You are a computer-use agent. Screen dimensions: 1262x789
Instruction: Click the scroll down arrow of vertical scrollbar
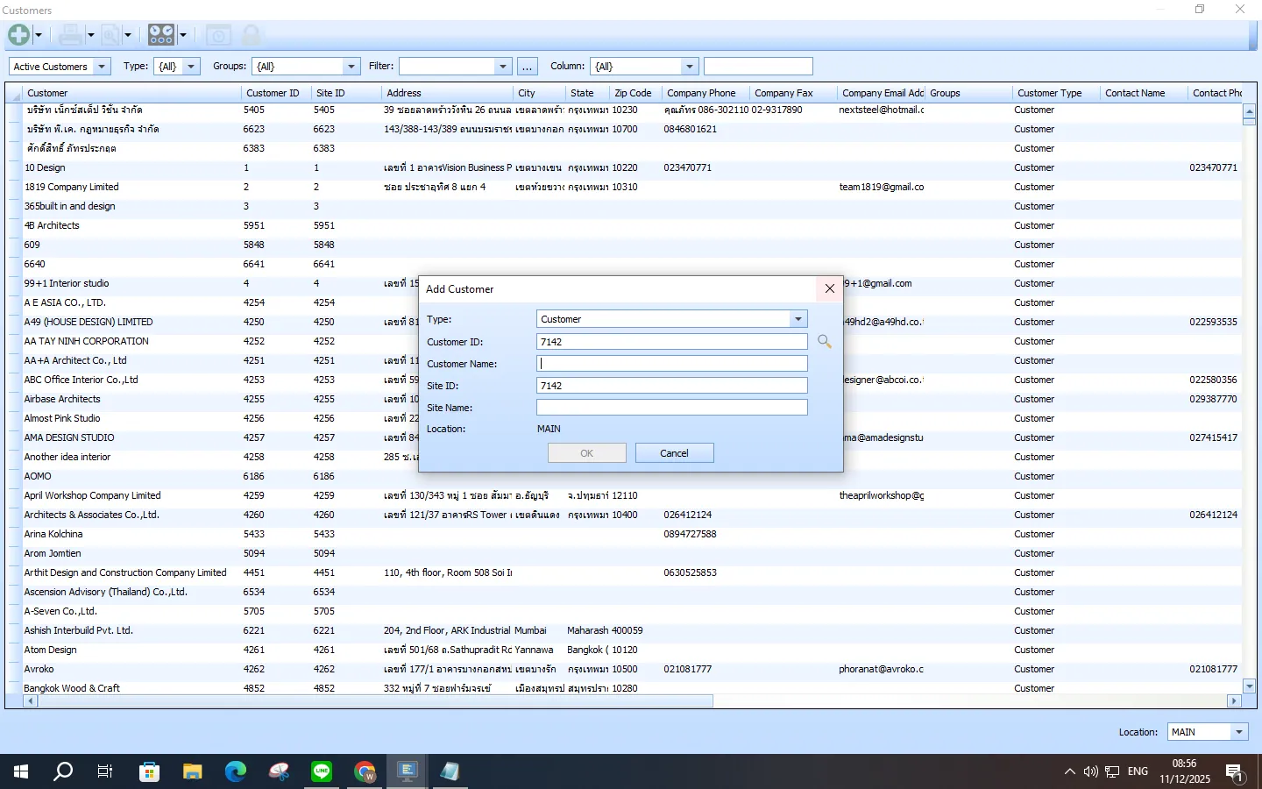pos(1249,686)
